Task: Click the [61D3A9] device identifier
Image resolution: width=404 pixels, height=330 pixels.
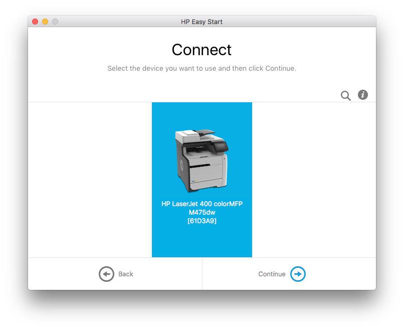Action: click(x=202, y=221)
